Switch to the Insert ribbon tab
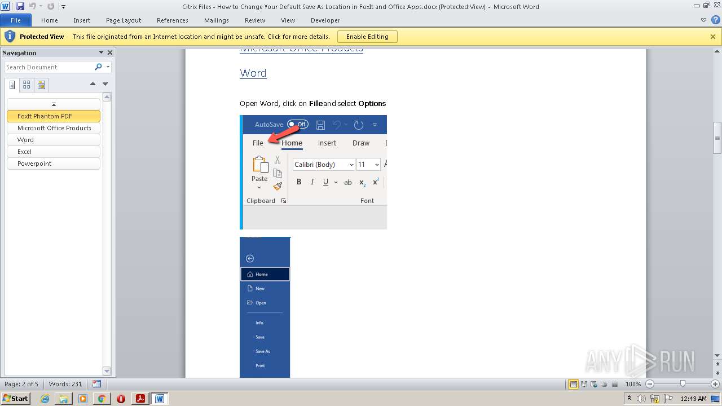This screenshot has width=722, height=406. pos(82,20)
